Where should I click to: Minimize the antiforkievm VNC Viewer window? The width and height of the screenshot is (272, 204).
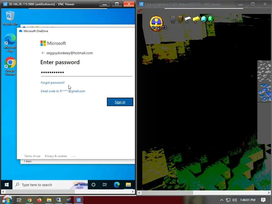[105, 4]
